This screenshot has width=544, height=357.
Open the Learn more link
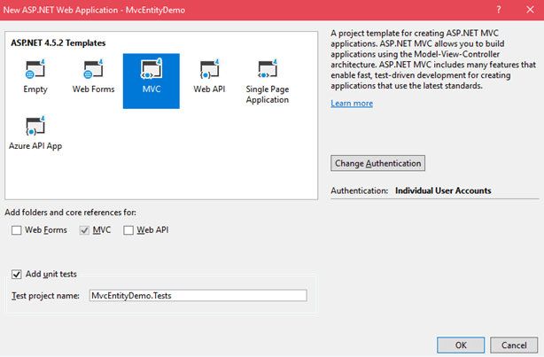click(x=352, y=104)
